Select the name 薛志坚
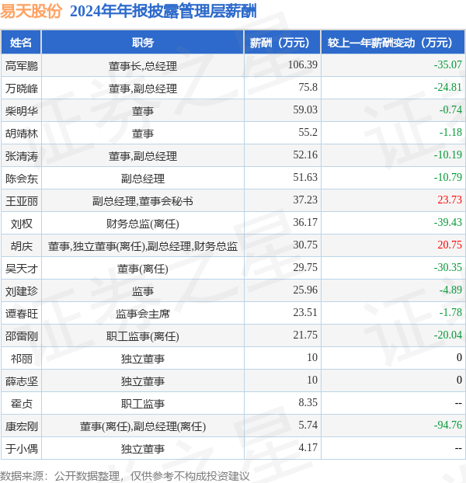This screenshot has height=483, width=466. 22,381
